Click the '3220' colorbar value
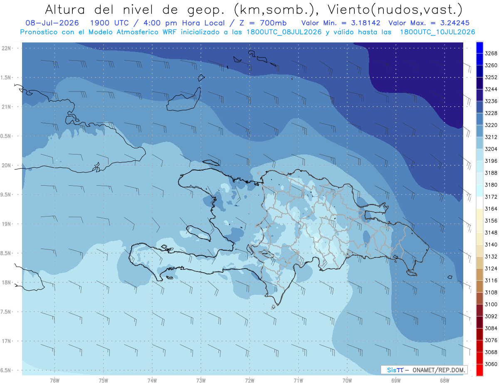 (491, 125)
